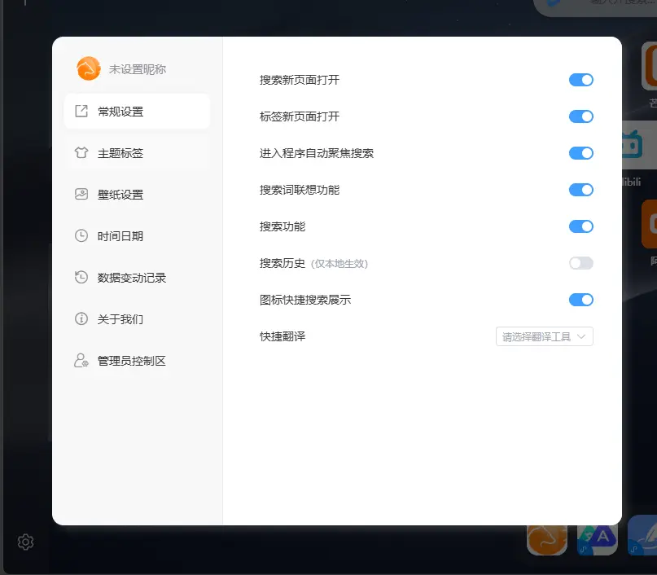Turn off 标签新页面打开 switch

[x=581, y=116]
